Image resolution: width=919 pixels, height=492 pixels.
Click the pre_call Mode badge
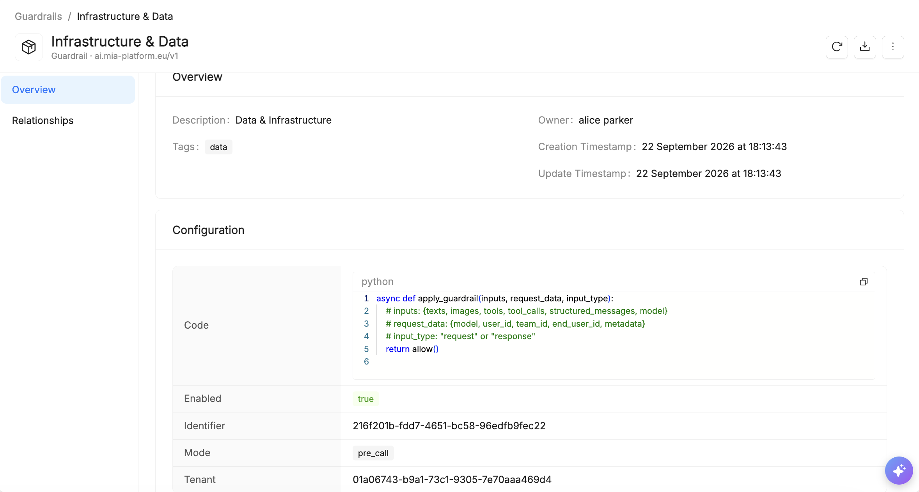[x=373, y=453]
